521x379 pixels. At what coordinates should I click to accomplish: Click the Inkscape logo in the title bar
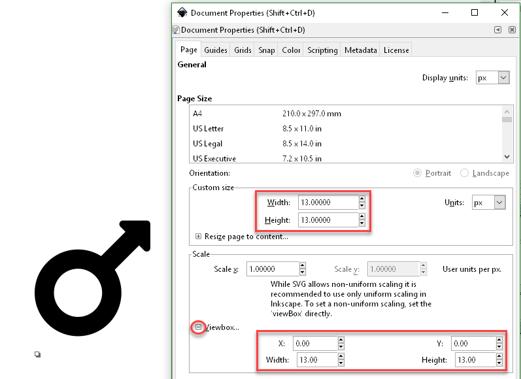(180, 12)
